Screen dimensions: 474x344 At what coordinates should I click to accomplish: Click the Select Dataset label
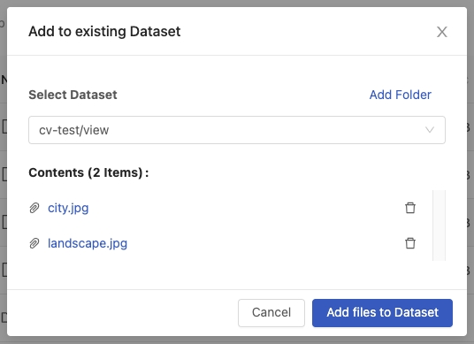(x=73, y=95)
